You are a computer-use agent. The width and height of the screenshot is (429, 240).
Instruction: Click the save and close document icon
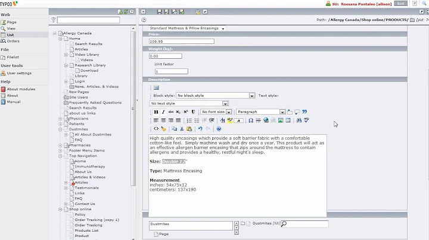(174, 12)
